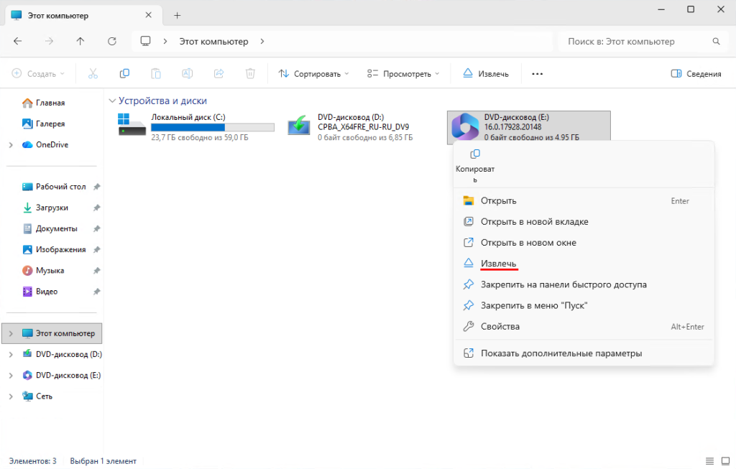This screenshot has height=469, width=736.
Task: Go up one folder level
Action: pyautogui.click(x=80, y=41)
